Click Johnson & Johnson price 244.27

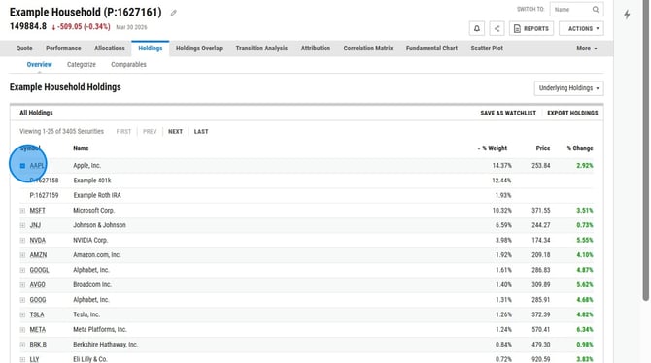[541, 225]
